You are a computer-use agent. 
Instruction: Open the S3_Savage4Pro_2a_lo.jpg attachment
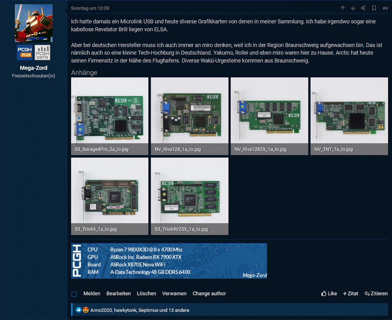110,116
